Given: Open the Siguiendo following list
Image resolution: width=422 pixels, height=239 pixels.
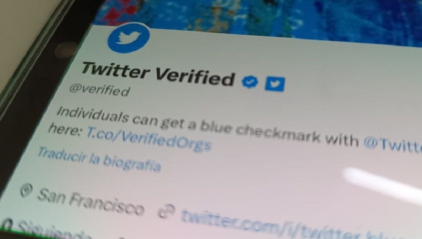Looking at the screenshot, I should [54, 230].
